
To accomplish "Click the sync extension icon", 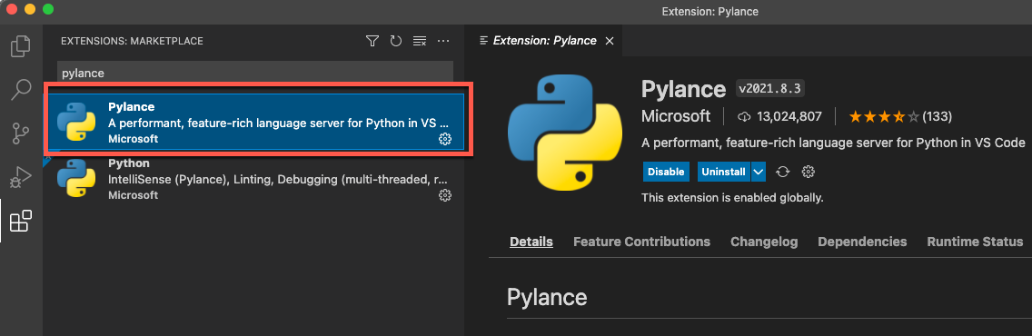I will click(782, 172).
